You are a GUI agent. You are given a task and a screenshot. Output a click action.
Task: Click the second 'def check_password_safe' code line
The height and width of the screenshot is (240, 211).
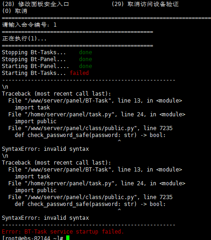point(90,204)
